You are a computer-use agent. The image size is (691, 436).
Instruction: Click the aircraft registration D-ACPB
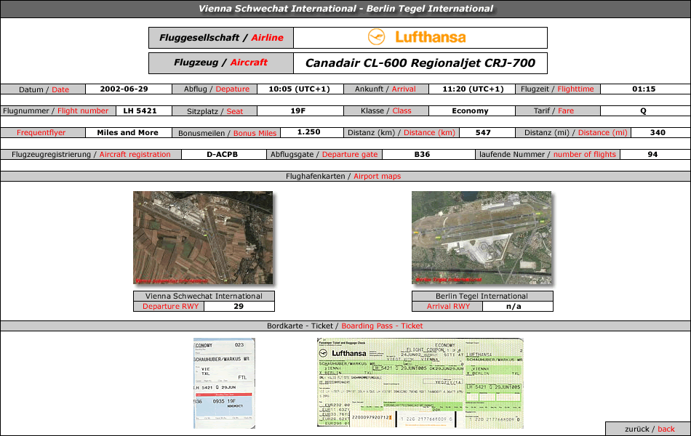(x=222, y=155)
